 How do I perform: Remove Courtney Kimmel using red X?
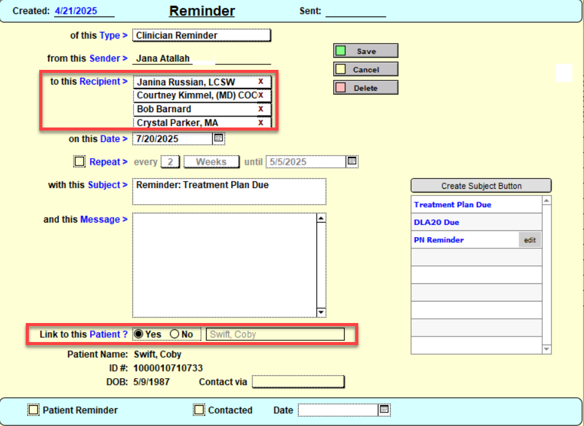[x=261, y=96]
